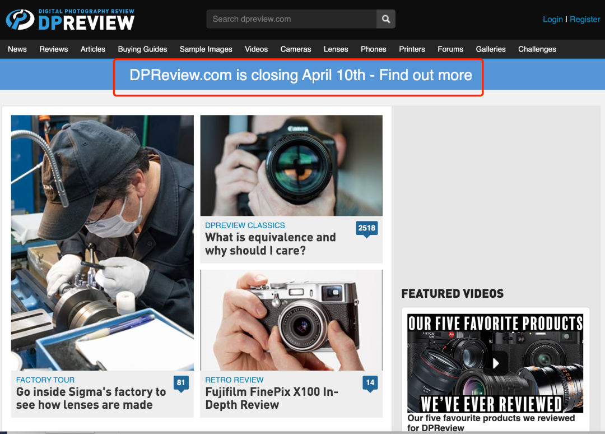Screen dimensions: 605x434
Task: Go to Articles section
Action: pos(93,49)
